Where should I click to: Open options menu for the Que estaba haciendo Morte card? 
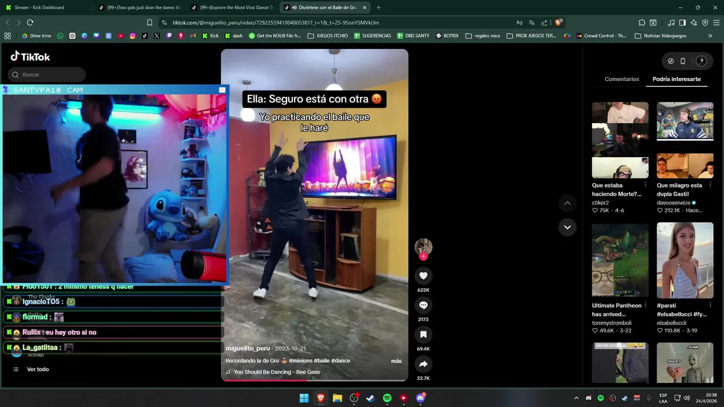(x=645, y=185)
